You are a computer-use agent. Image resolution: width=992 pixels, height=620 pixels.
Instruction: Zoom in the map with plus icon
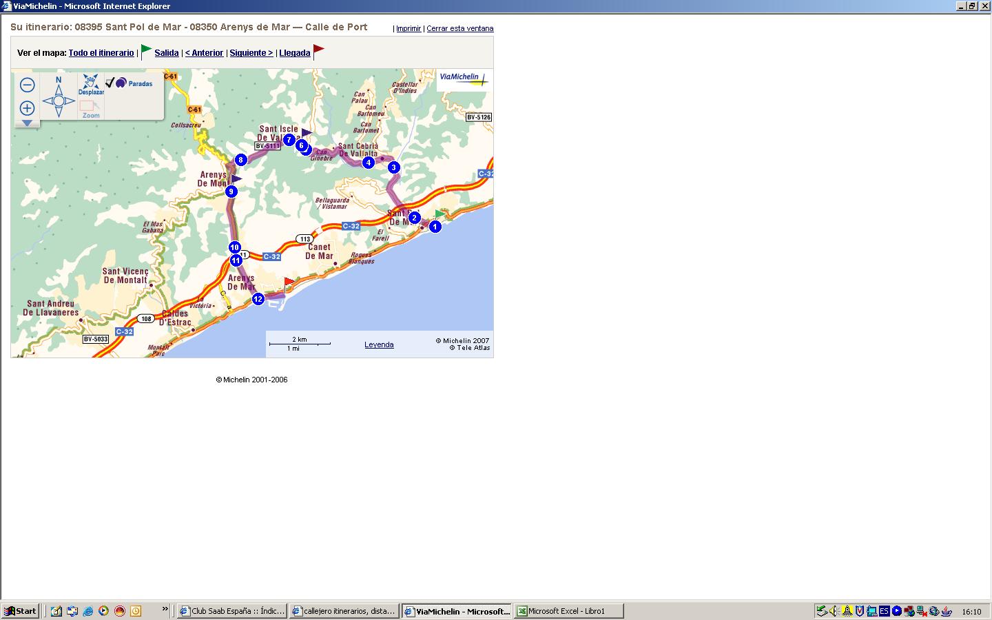[28, 108]
